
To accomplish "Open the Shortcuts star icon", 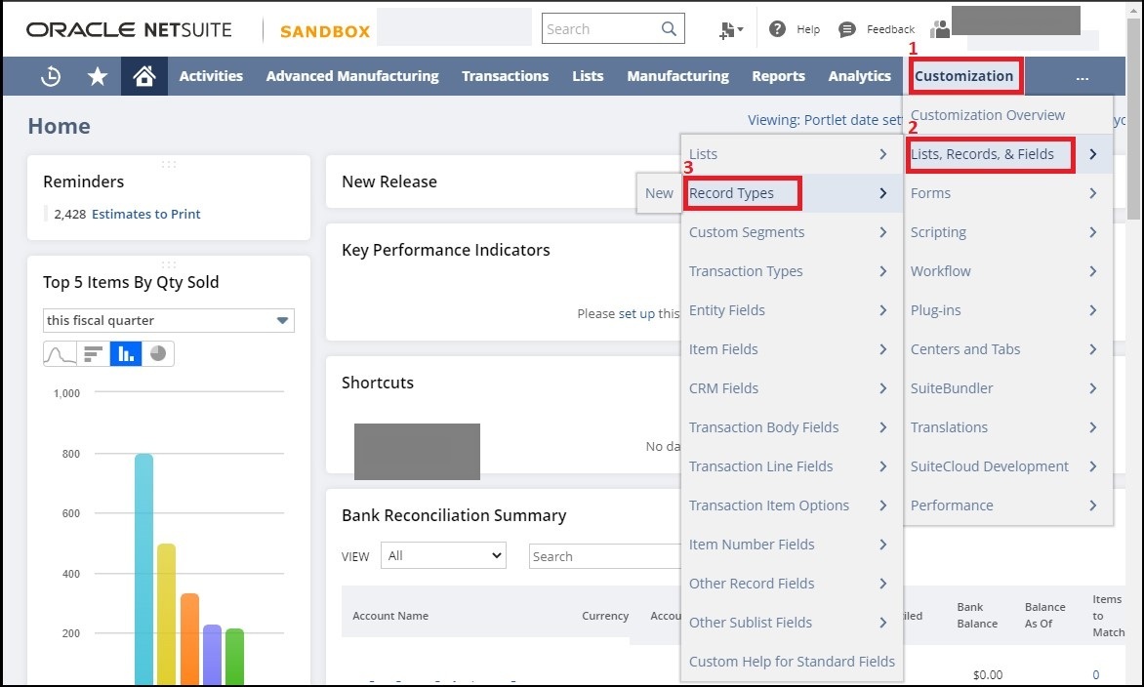I will (97, 76).
